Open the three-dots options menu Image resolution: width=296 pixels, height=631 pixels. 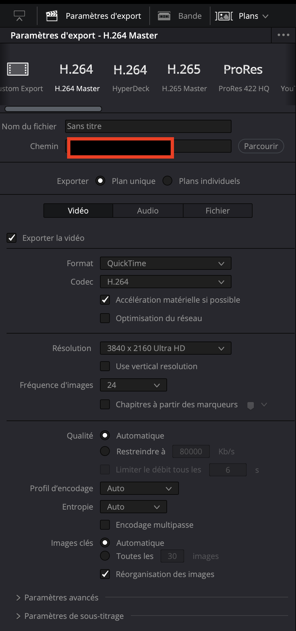click(283, 35)
